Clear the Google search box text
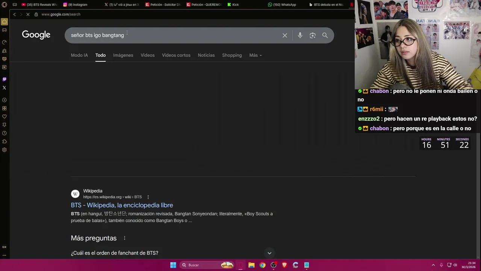The width and height of the screenshot is (481, 271). coord(285,35)
